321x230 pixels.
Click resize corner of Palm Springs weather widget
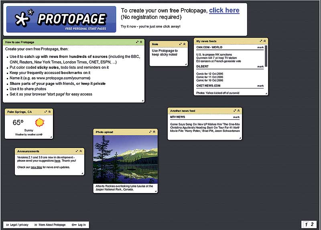click(x=51, y=137)
